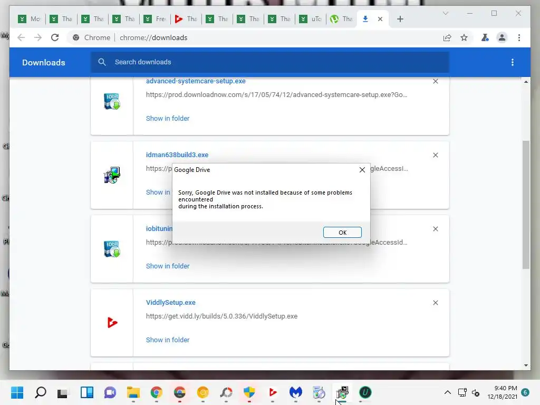
Task: Open Chrome three-dot main menu
Action: point(519,37)
